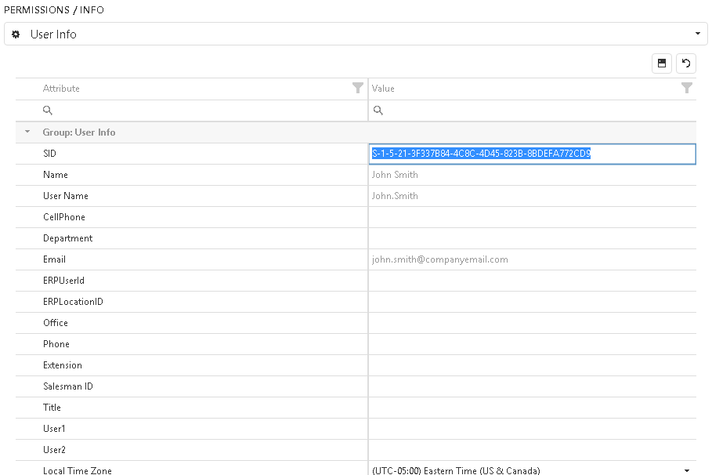Open the User Info dropdown arrow

(697, 34)
